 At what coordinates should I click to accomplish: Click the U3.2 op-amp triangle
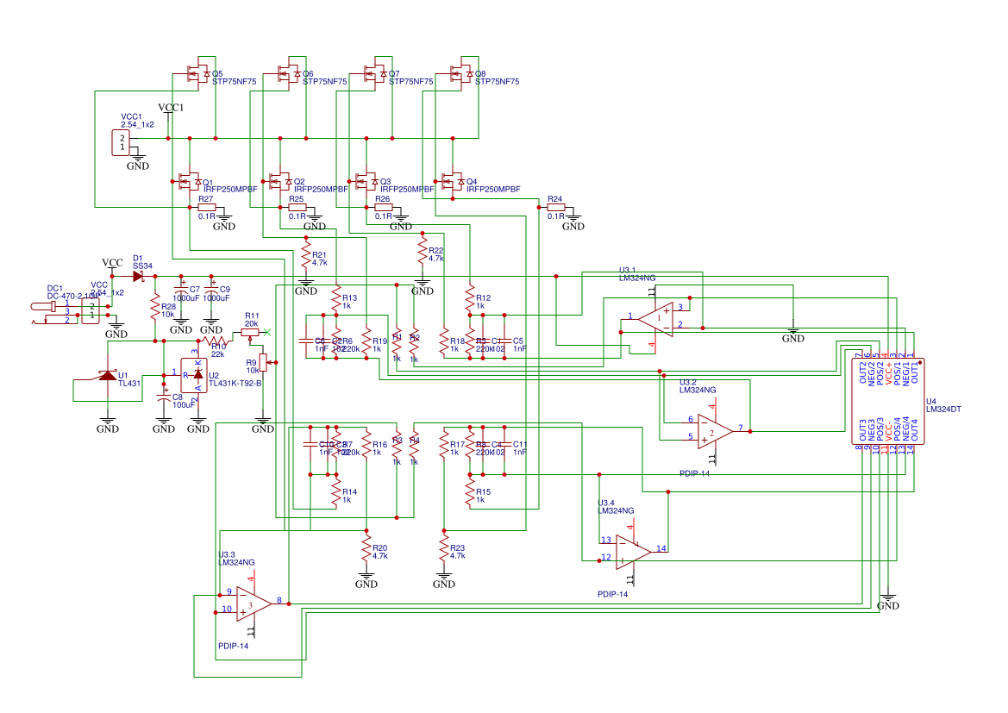(716, 431)
